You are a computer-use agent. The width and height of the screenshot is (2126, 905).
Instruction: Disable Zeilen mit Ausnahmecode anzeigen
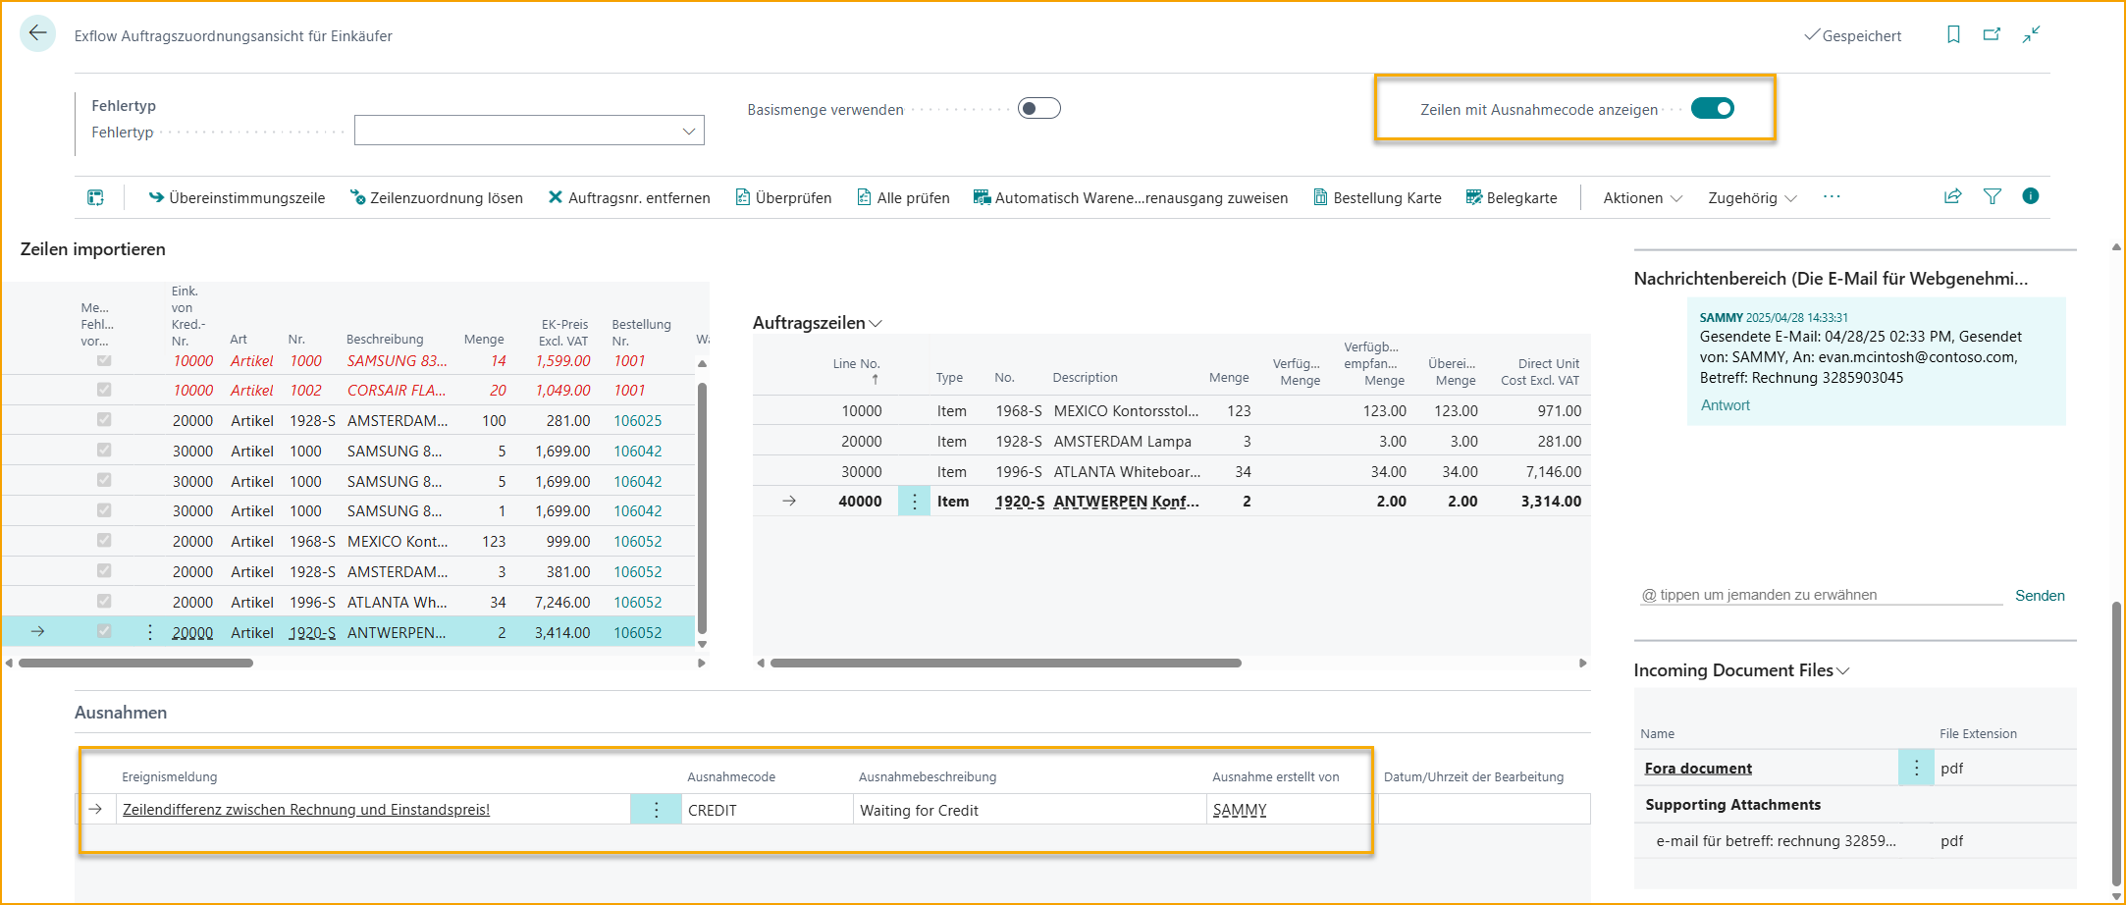1712,108
